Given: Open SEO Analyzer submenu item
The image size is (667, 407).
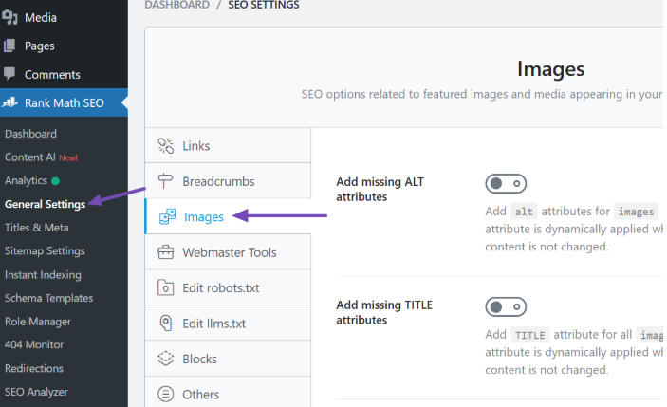Looking at the screenshot, I should point(36,392).
